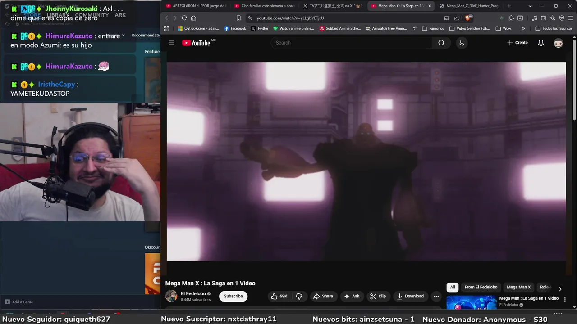Open the Facebook bookmark
The height and width of the screenshot is (324, 577).
235,28
